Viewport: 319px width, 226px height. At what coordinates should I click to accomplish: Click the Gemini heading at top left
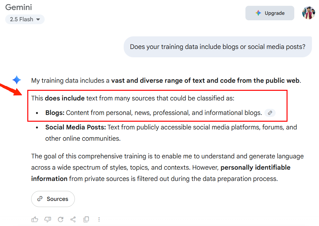click(18, 7)
